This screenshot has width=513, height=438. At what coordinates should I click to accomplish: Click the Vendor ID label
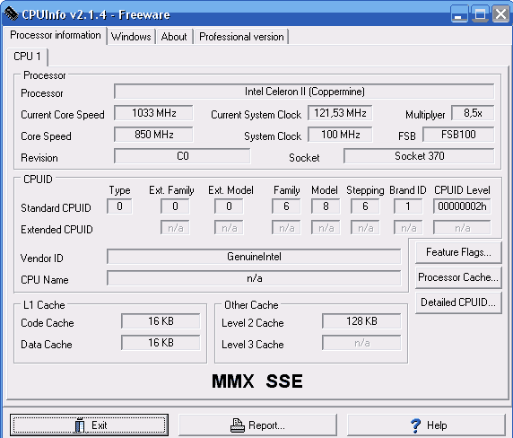tap(41, 258)
